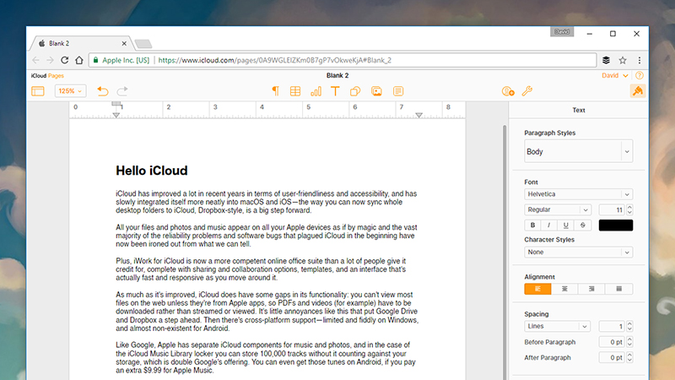
Task: Bookmark this page with the star
Action: 623,60
